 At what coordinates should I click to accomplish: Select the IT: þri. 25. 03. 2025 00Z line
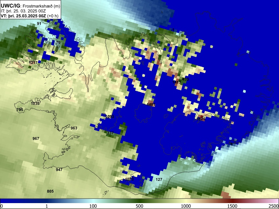coord(23,11)
